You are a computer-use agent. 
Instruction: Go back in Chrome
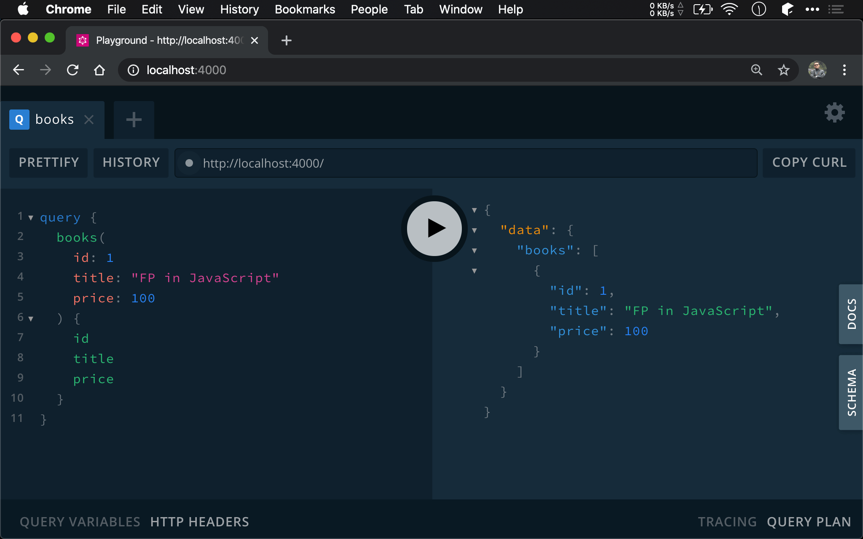click(x=19, y=70)
